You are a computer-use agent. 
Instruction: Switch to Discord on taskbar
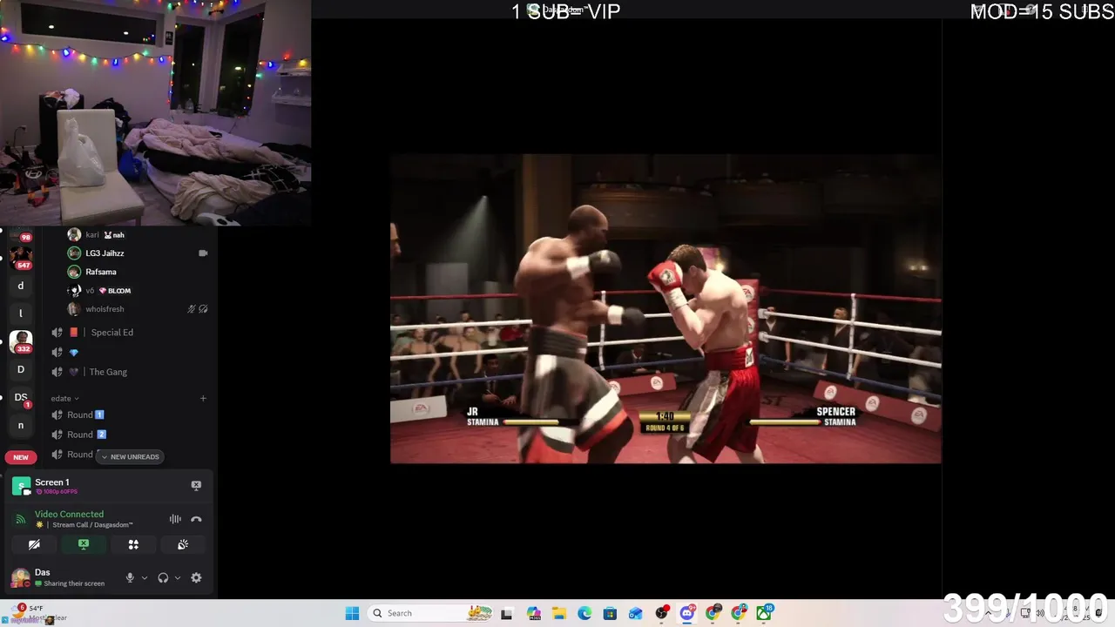(687, 613)
